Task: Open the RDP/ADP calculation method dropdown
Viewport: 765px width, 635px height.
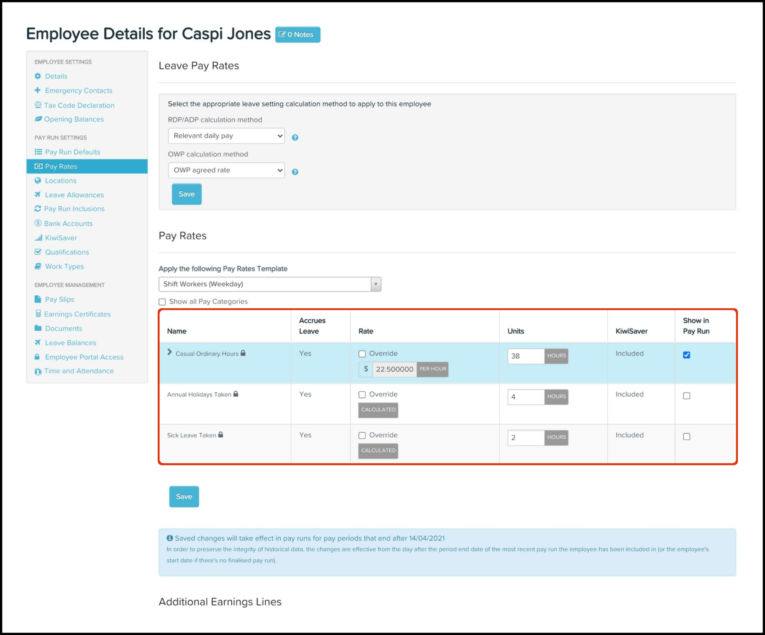Action: coord(226,136)
